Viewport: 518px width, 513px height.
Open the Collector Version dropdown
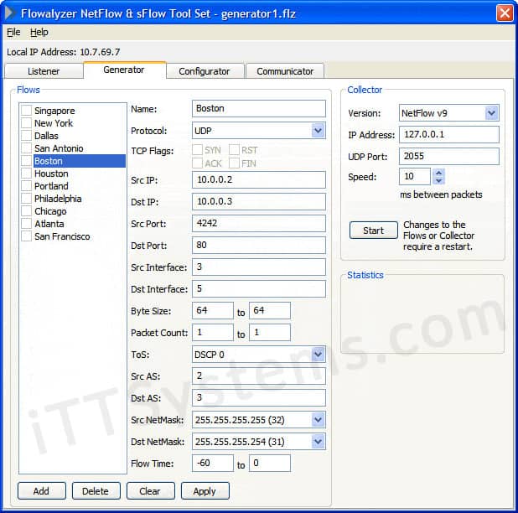pos(491,113)
